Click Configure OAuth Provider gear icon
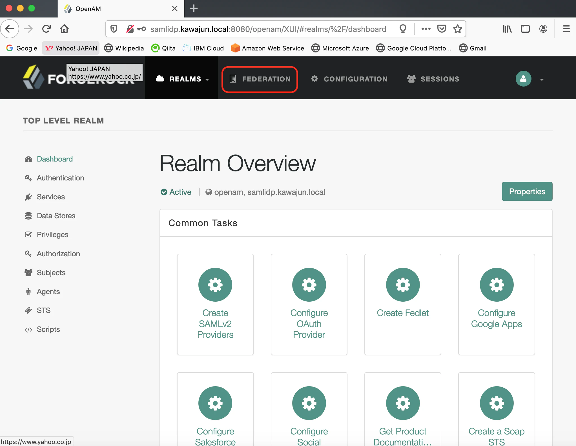This screenshot has height=446, width=576. pyautogui.click(x=309, y=285)
